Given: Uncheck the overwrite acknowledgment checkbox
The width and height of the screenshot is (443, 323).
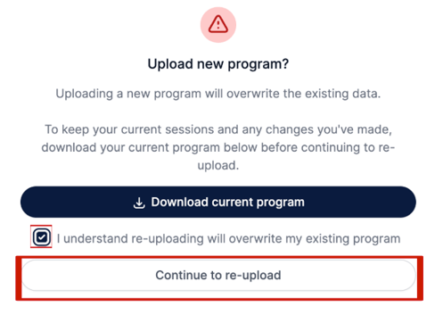Looking at the screenshot, I should tap(41, 237).
